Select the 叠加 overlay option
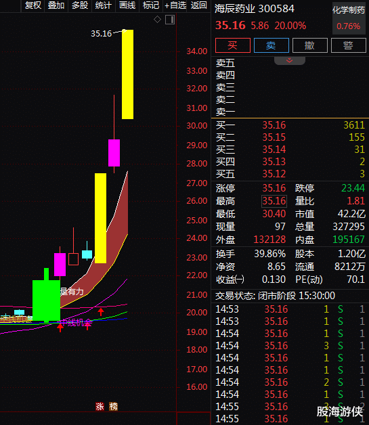This screenshot has width=369, height=425. coord(56,5)
